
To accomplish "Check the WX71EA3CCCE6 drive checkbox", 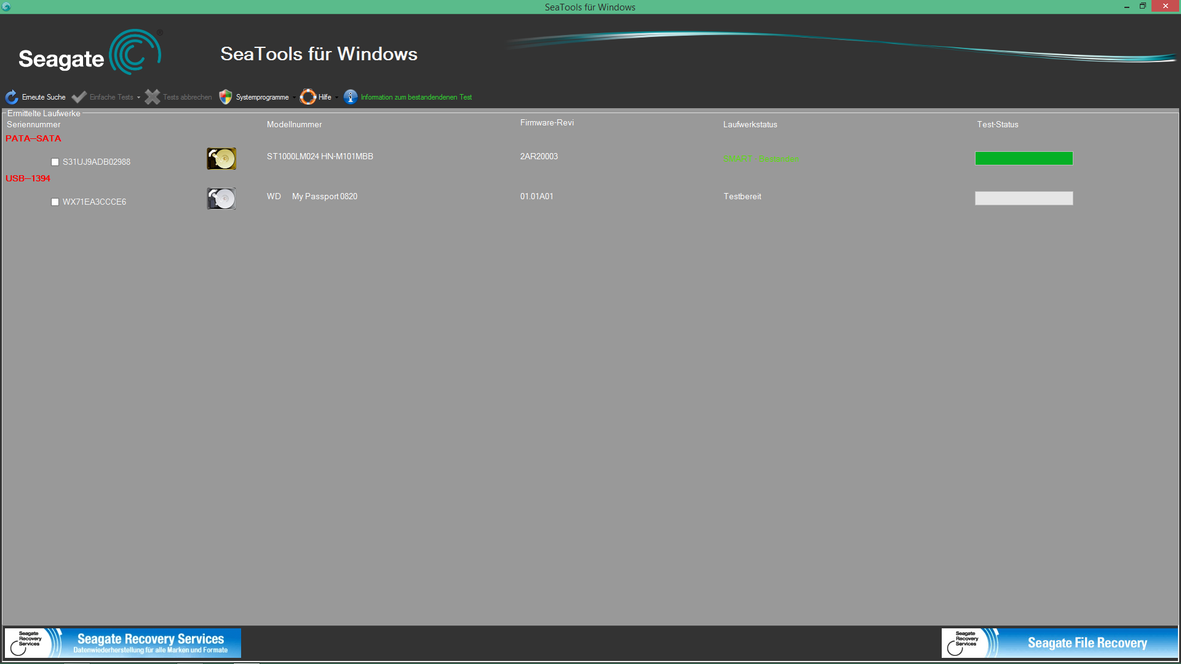I will [x=55, y=202].
